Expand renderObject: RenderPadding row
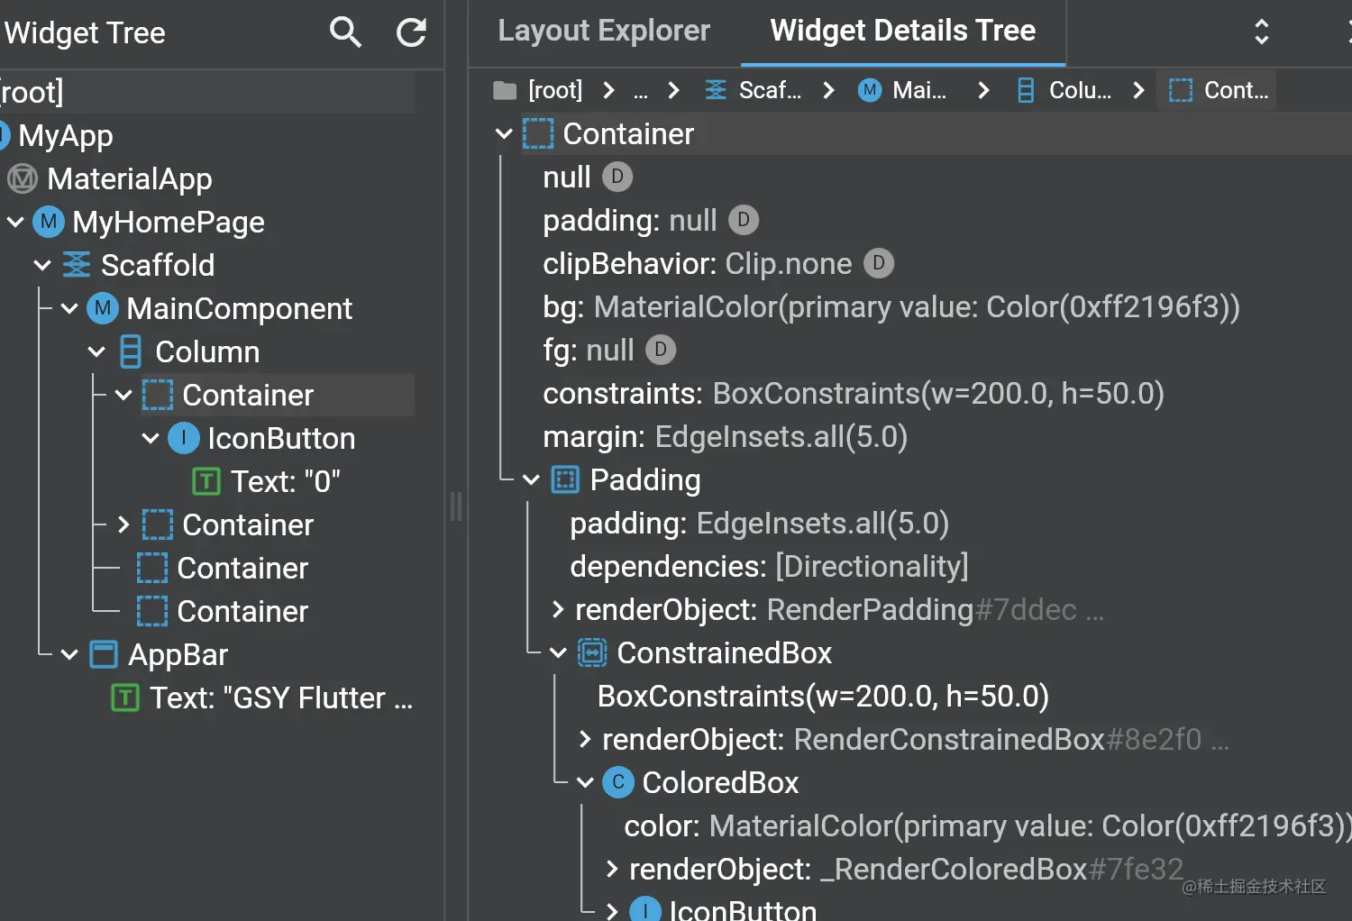Image resolution: width=1352 pixels, height=921 pixels. (558, 609)
